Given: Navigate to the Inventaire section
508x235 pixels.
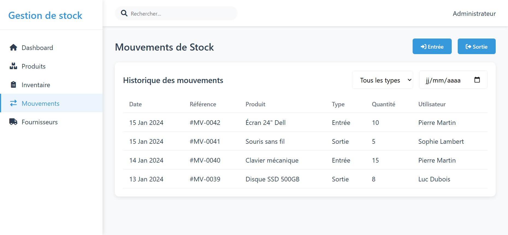Looking at the screenshot, I should [x=36, y=85].
